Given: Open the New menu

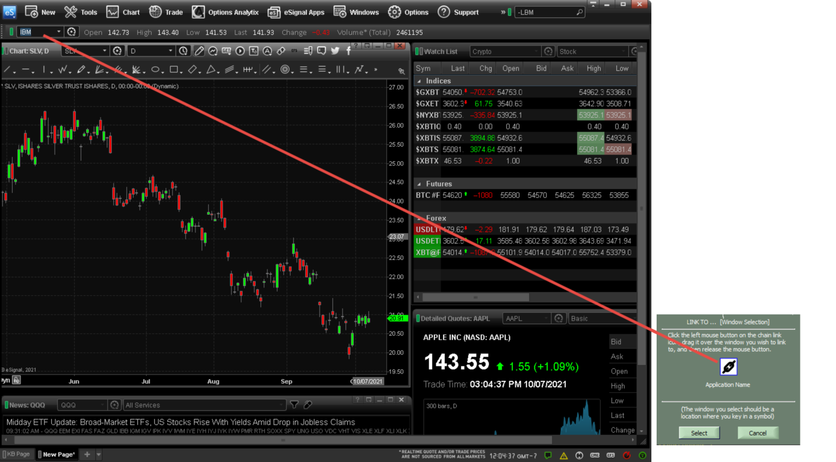Looking at the screenshot, I should [x=40, y=12].
